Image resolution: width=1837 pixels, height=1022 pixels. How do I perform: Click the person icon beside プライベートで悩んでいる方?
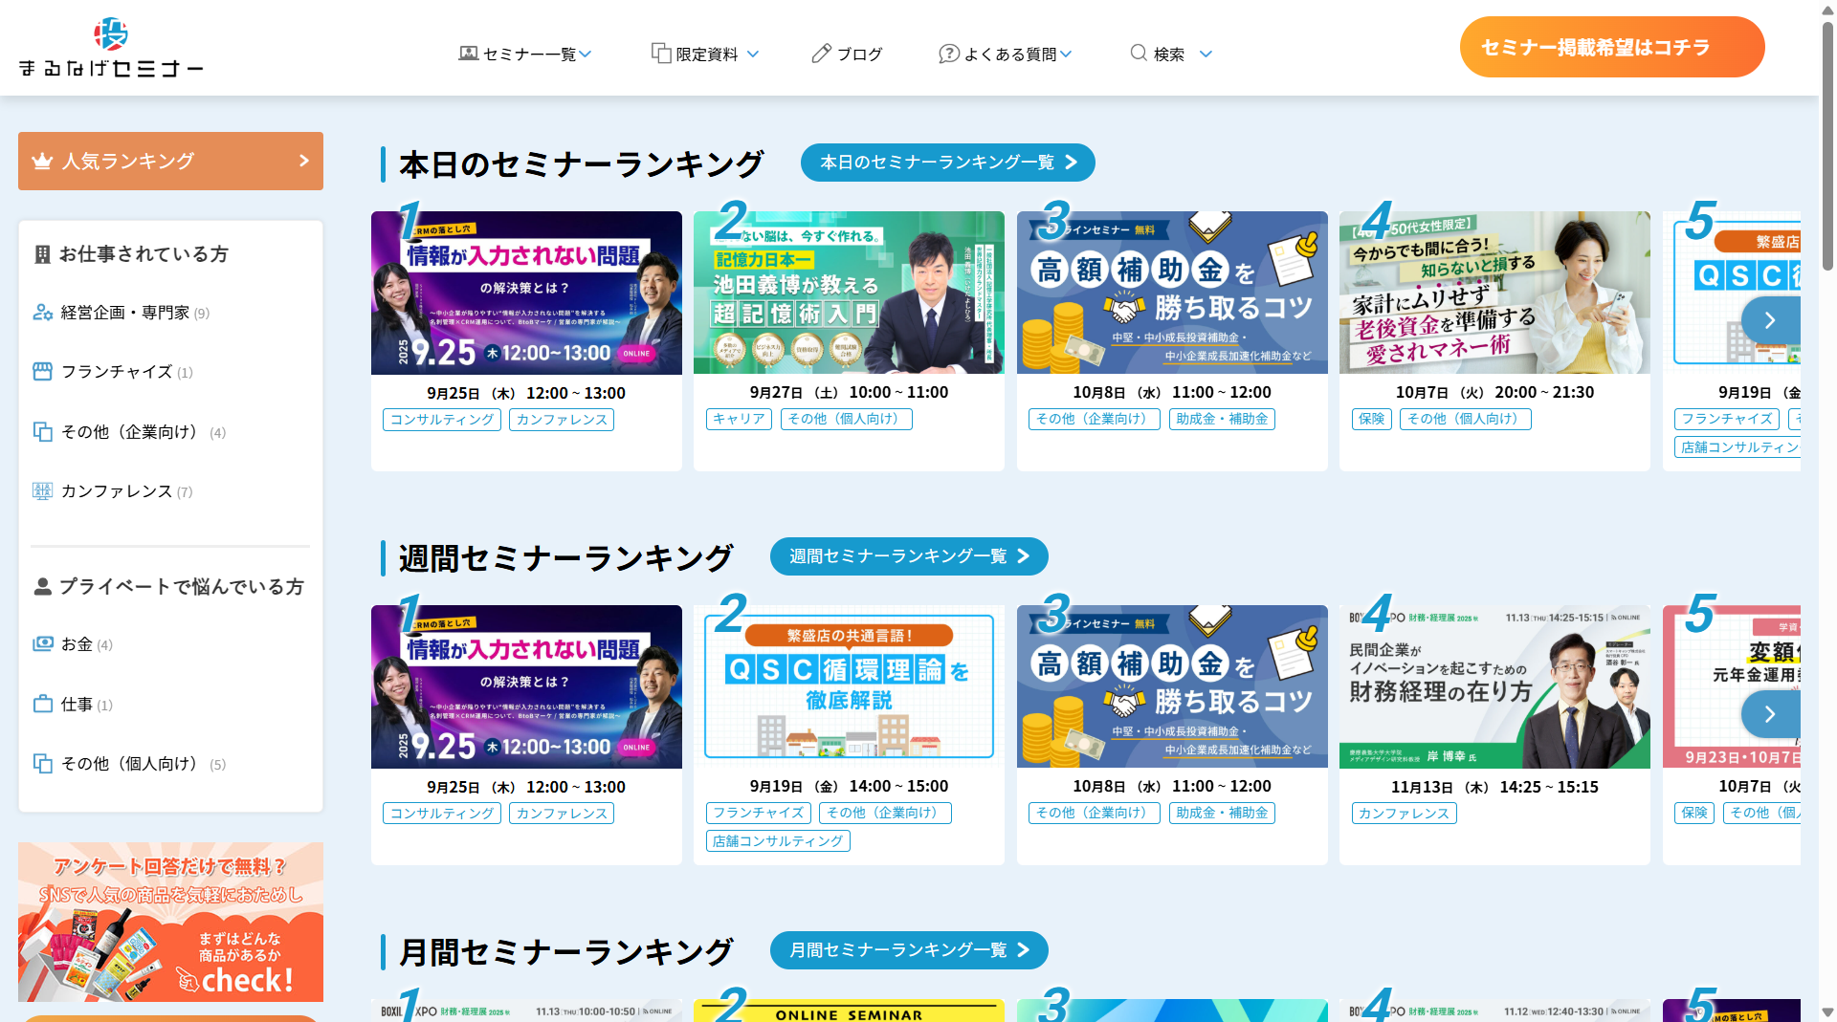pos(42,587)
